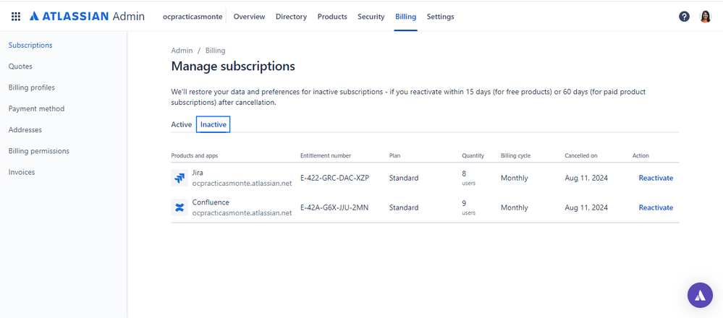Click the Jira row site URL
This screenshot has width=723, height=318.
[242, 183]
